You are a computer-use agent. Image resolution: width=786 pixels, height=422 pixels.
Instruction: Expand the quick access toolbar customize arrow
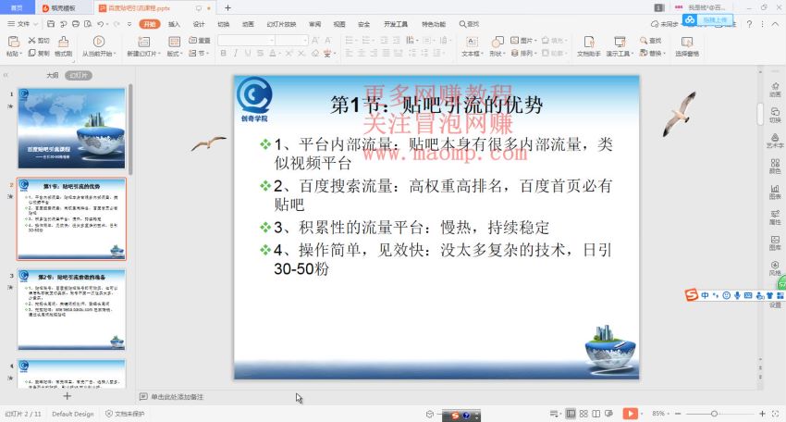coord(129,24)
